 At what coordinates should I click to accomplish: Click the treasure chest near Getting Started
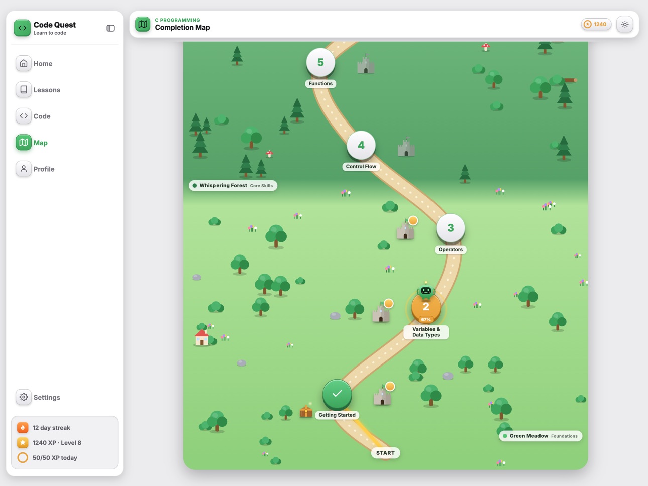tap(306, 411)
